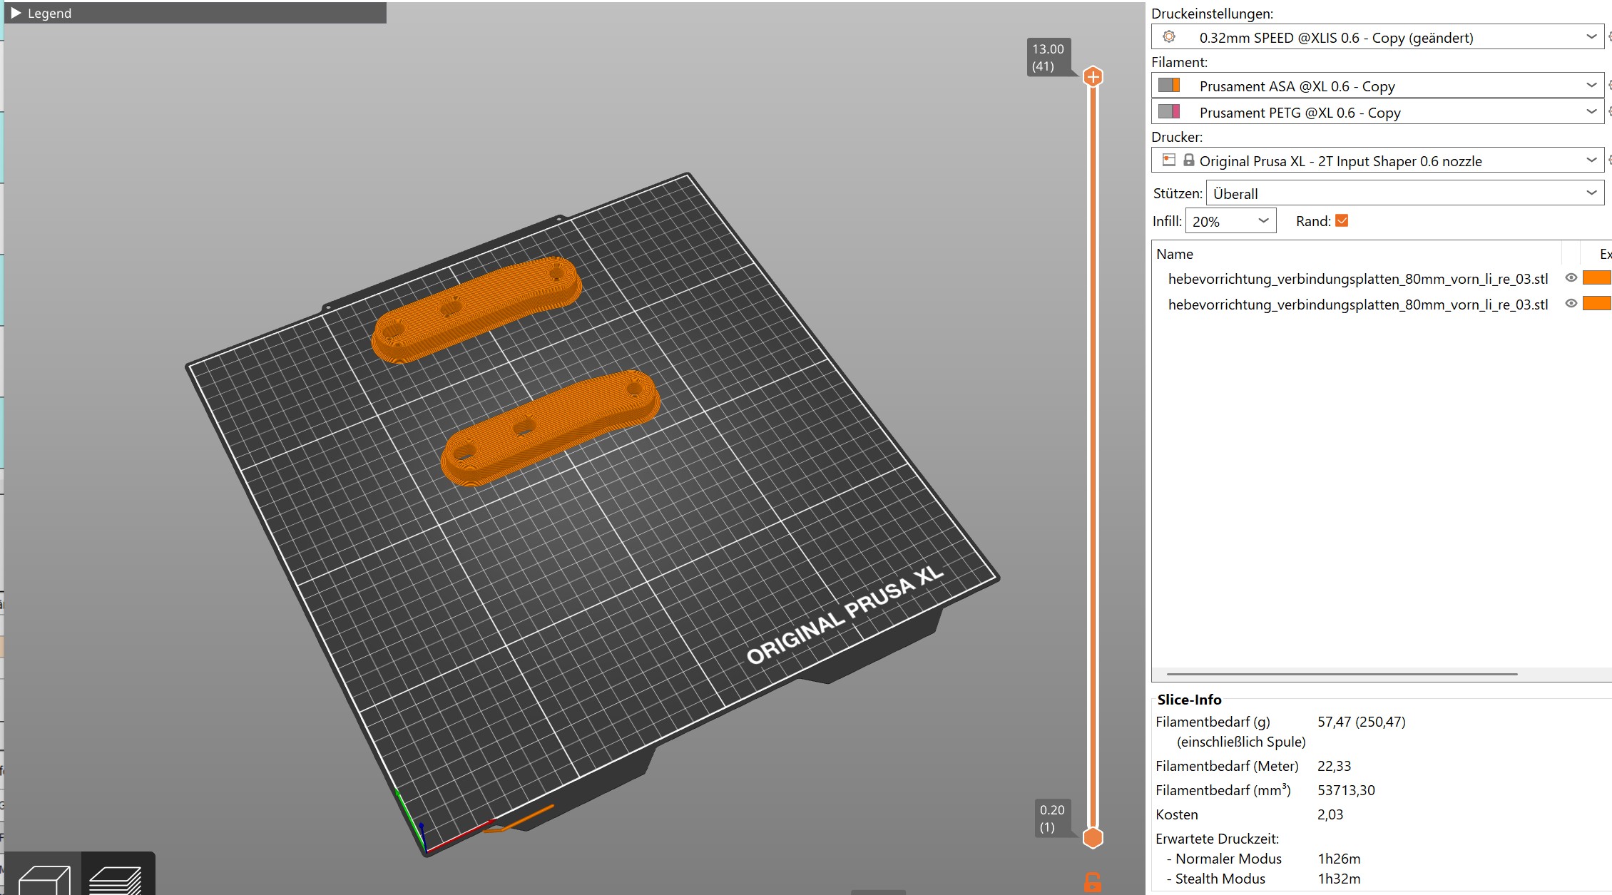The height and width of the screenshot is (895, 1612).
Task: Click the second object's orange extruder color
Action: point(1597,304)
